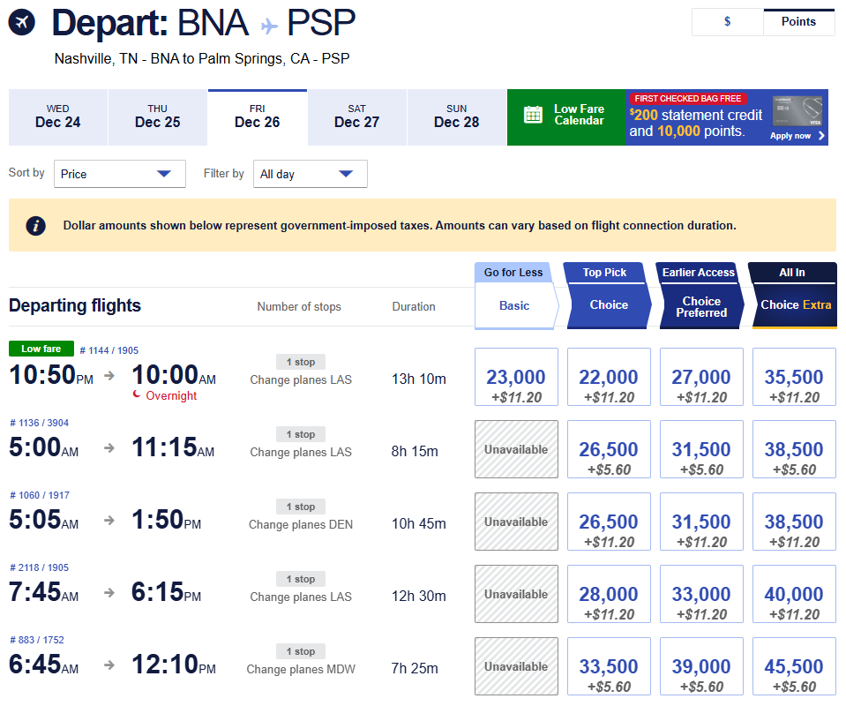Click the calendar icon in Low Fare Calendar
846x706 pixels.
pos(533,115)
